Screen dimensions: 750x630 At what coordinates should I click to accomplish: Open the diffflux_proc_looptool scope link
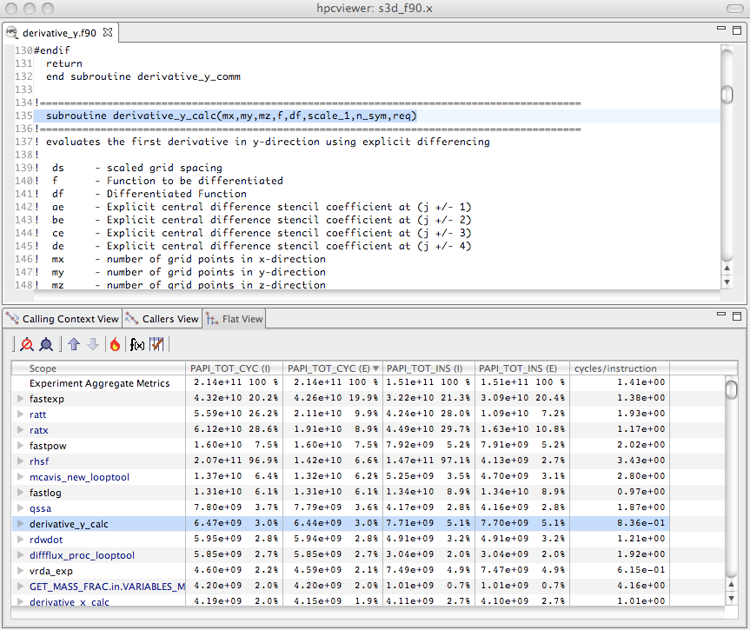[82, 555]
